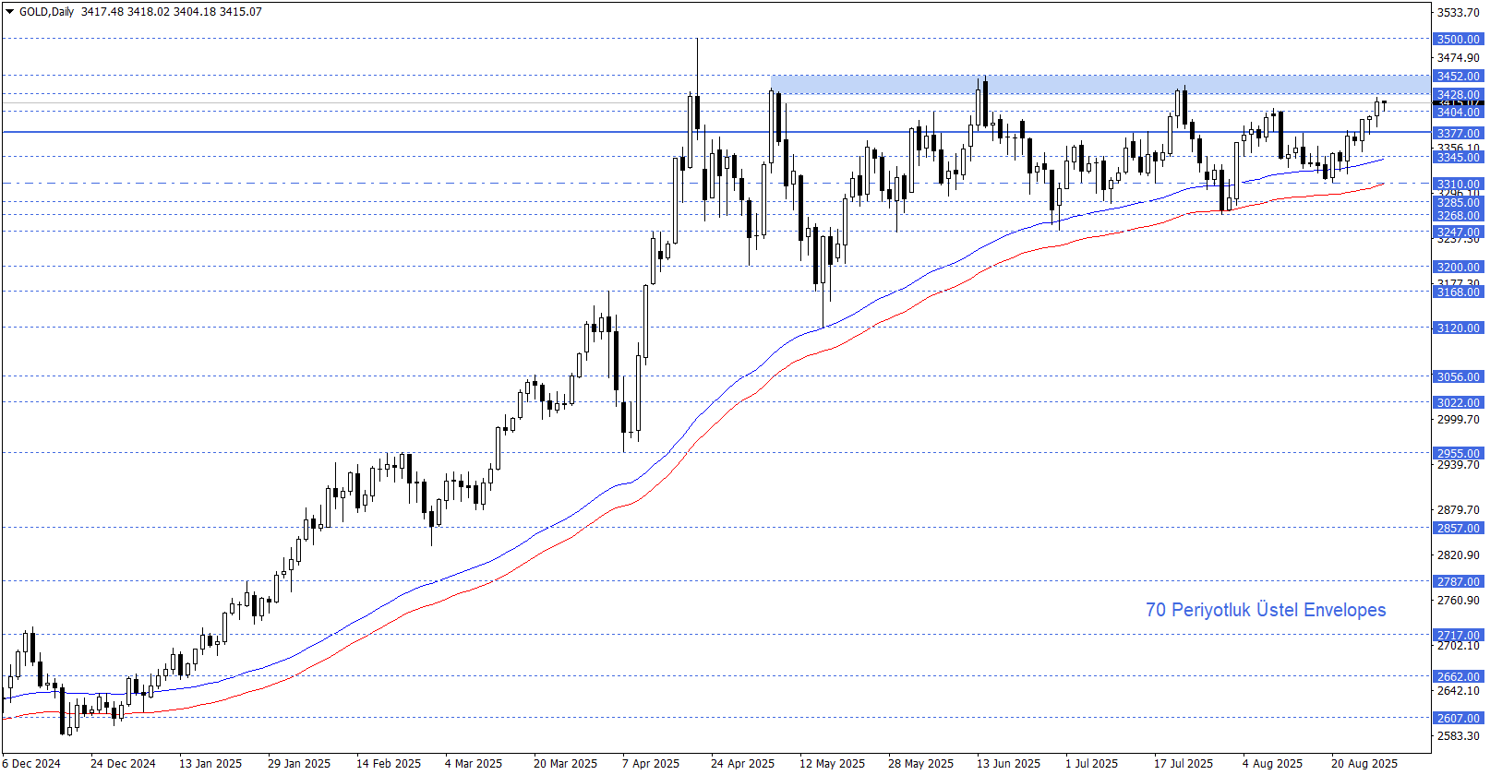Screen dimensions: 1490x775
Task: Click the 3452.00 price level label
Action: point(1459,76)
